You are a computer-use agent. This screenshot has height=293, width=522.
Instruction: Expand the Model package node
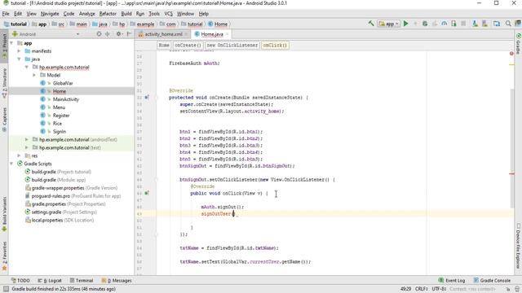(x=34, y=75)
